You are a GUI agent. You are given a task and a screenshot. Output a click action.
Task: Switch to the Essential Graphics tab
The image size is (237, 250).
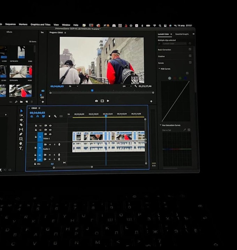(x=182, y=34)
